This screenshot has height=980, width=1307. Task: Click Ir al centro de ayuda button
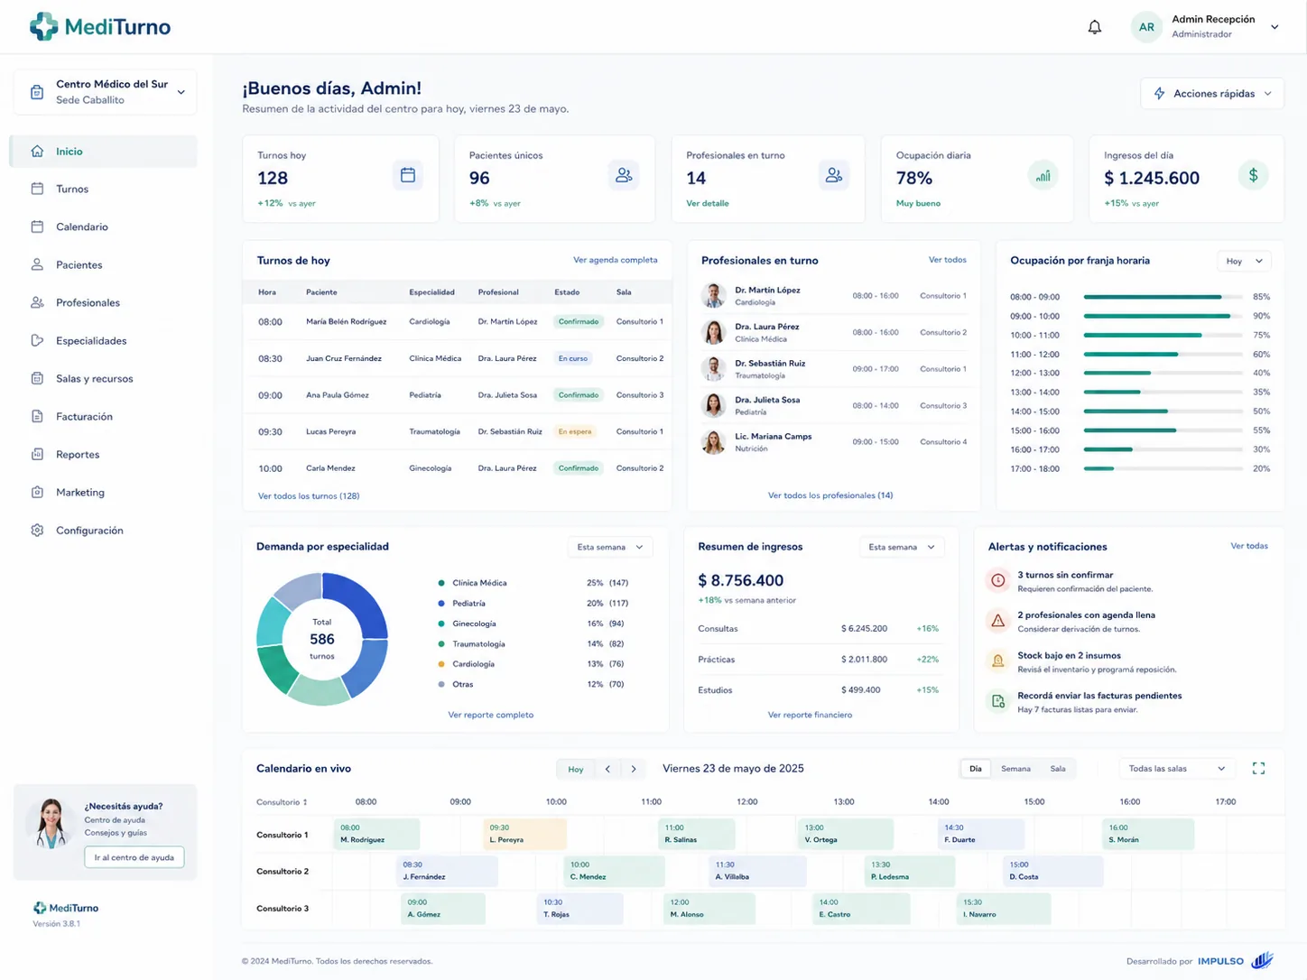pos(134,857)
